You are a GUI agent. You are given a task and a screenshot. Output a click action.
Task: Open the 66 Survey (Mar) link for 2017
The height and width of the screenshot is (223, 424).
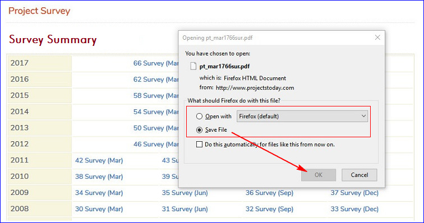coord(156,63)
